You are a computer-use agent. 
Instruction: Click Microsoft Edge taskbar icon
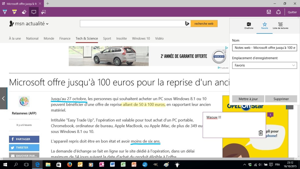pyautogui.click(x=37, y=164)
